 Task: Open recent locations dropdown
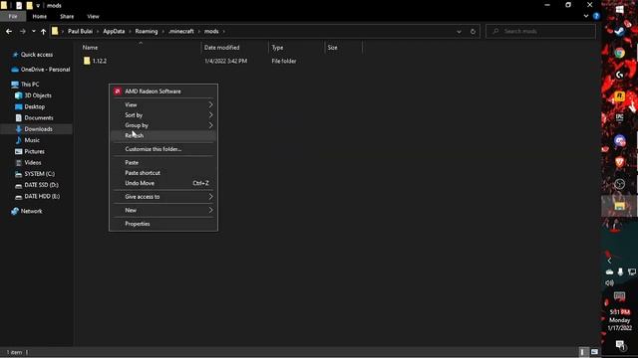point(33,31)
